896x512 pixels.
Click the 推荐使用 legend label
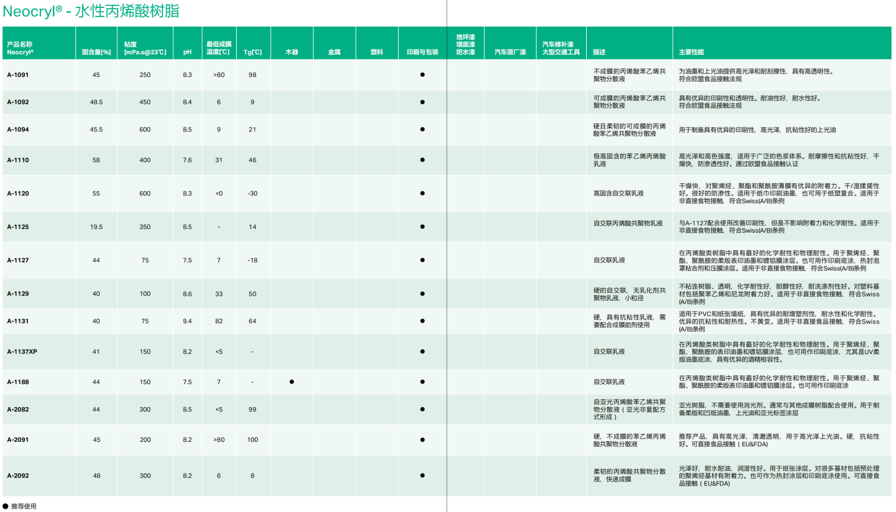24,506
